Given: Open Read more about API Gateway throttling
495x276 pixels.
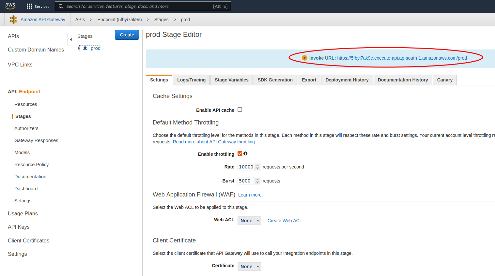Looking at the screenshot, I should [214, 142].
